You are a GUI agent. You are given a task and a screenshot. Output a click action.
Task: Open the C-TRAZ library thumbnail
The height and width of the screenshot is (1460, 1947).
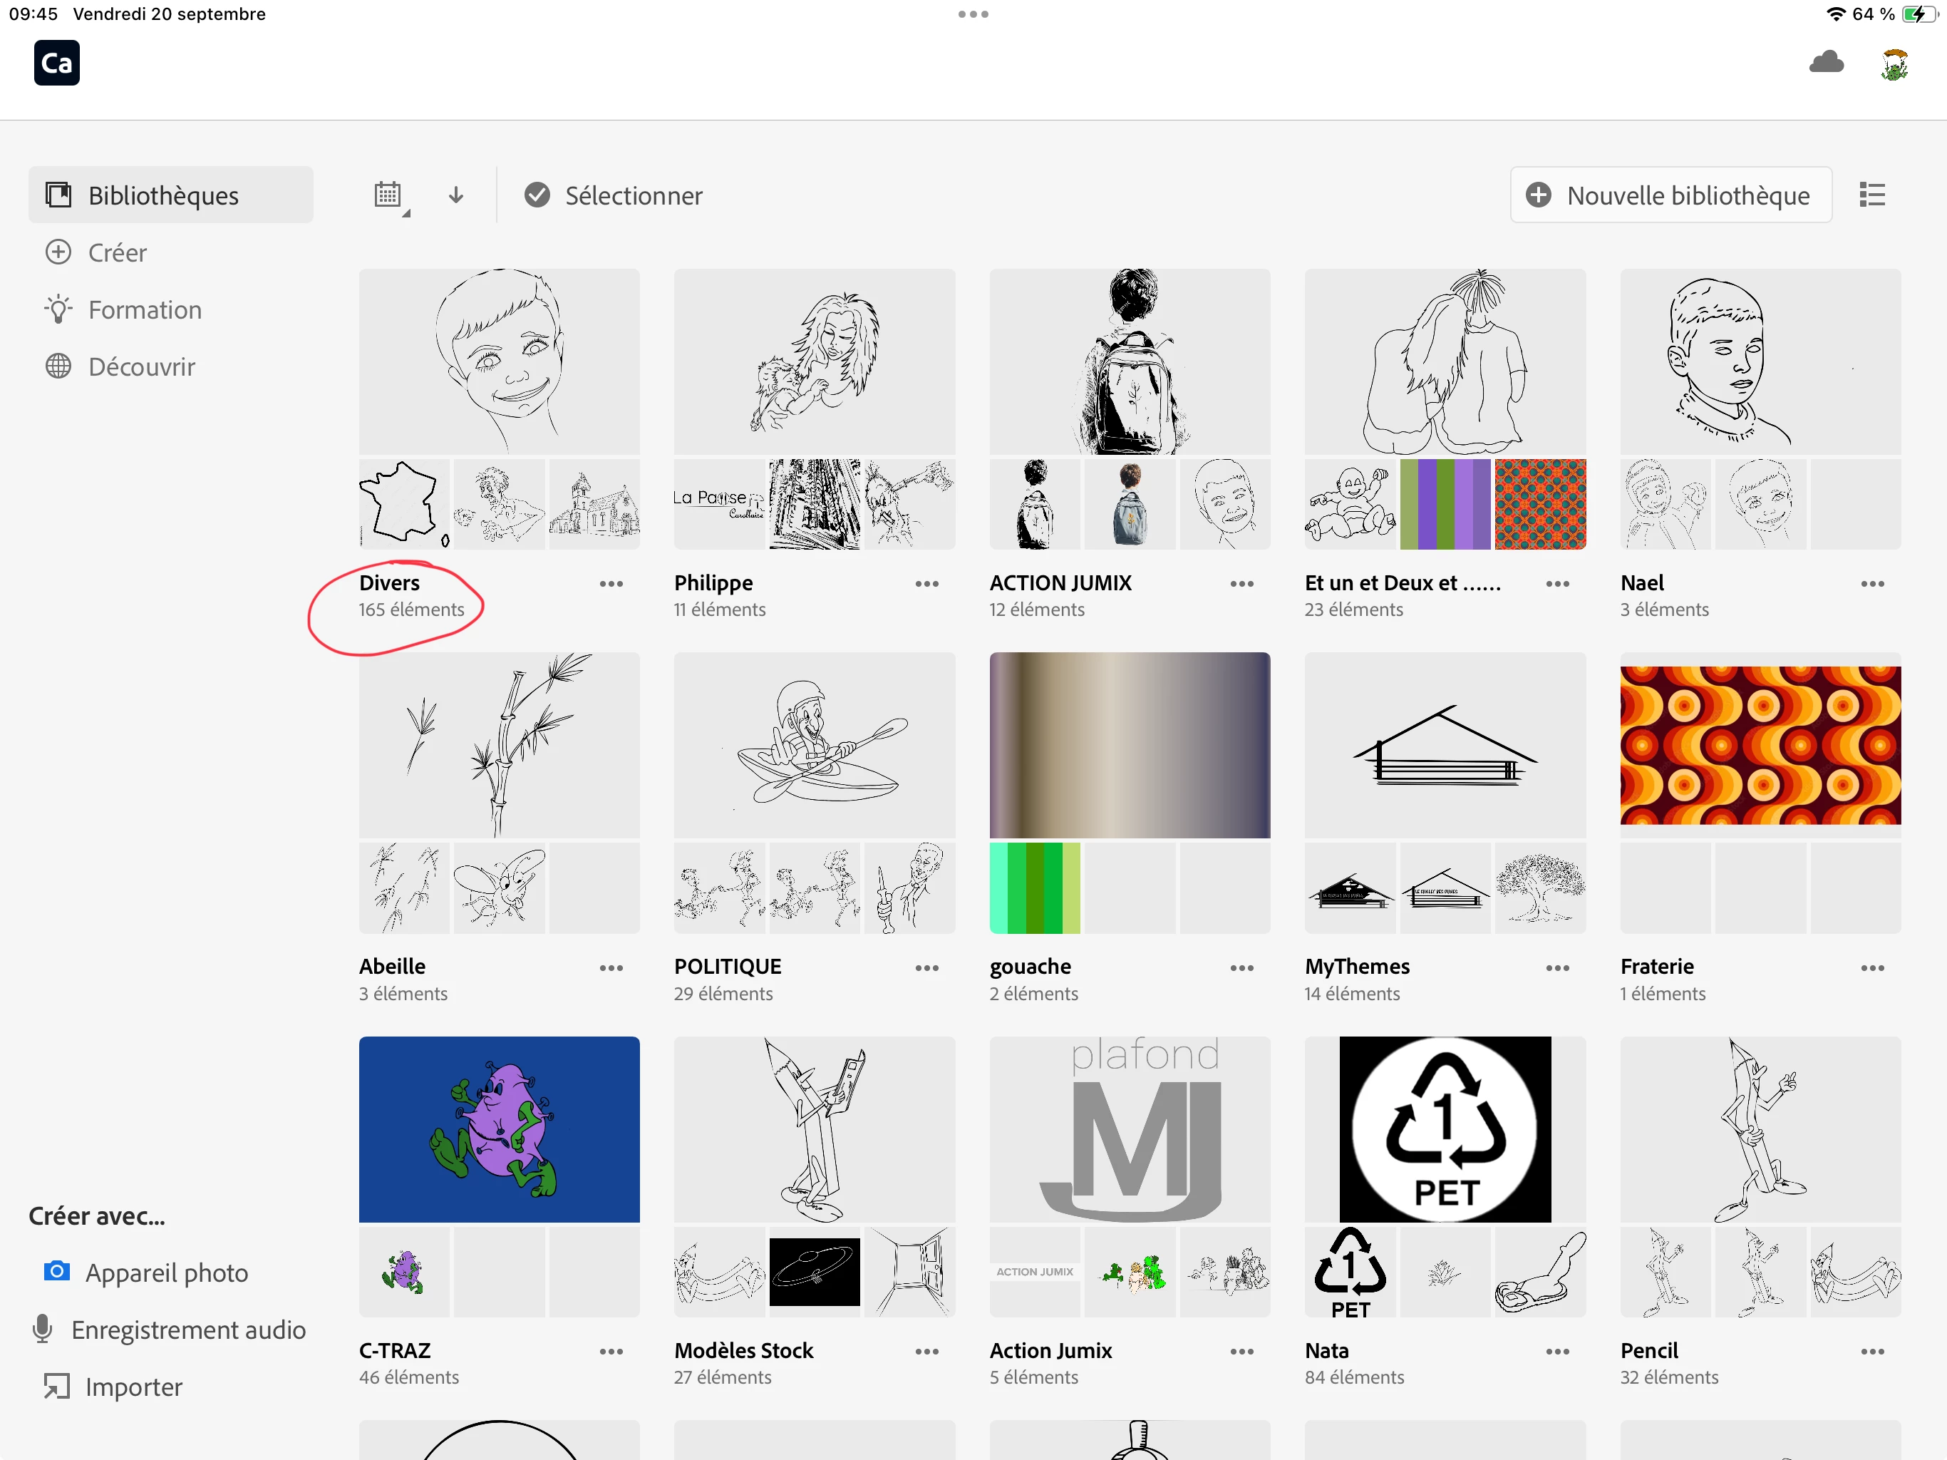[499, 1128]
